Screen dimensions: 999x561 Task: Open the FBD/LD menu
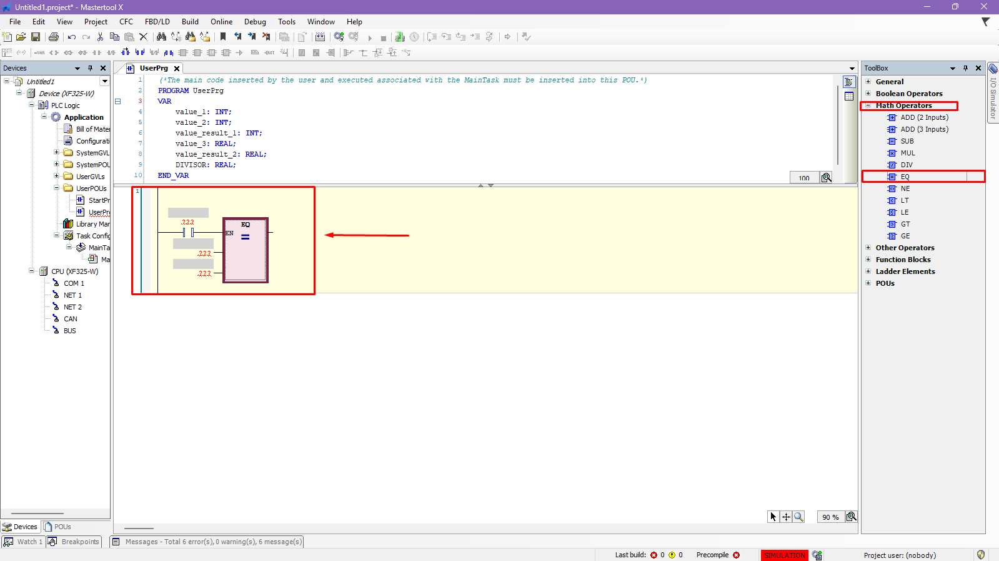[157, 22]
